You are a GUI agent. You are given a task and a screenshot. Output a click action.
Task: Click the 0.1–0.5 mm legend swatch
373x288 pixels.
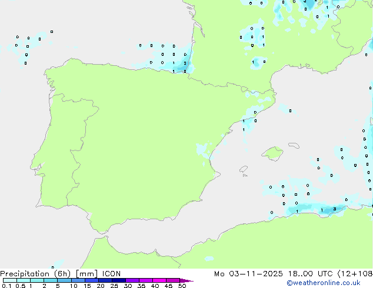pyautogui.click(x=10, y=280)
